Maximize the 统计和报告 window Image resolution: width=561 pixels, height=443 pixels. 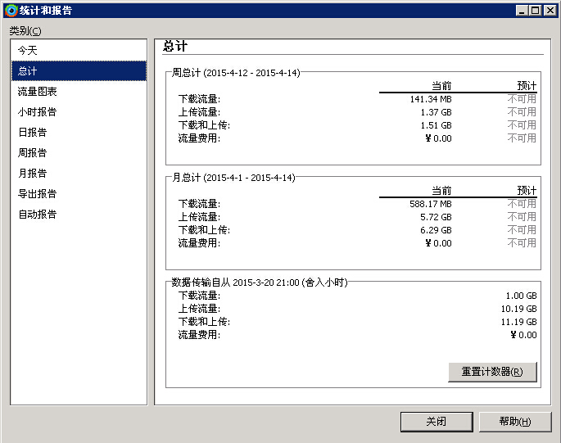(x=536, y=10)
